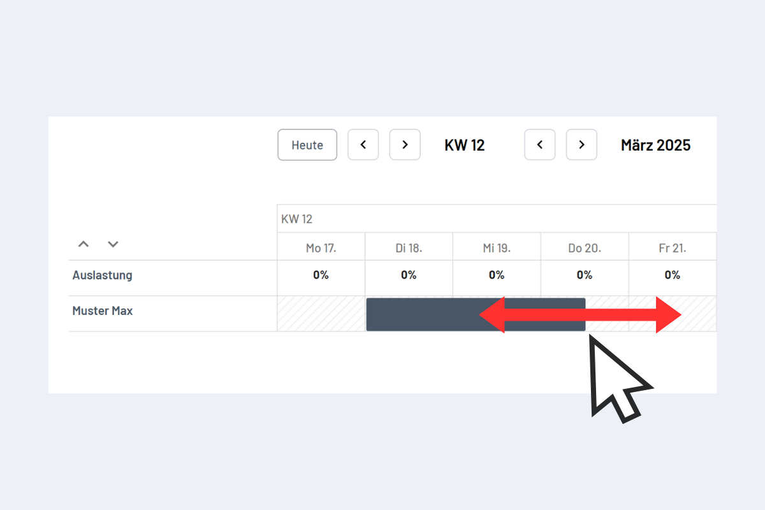Go to the previous calendar week

(363, 145)
